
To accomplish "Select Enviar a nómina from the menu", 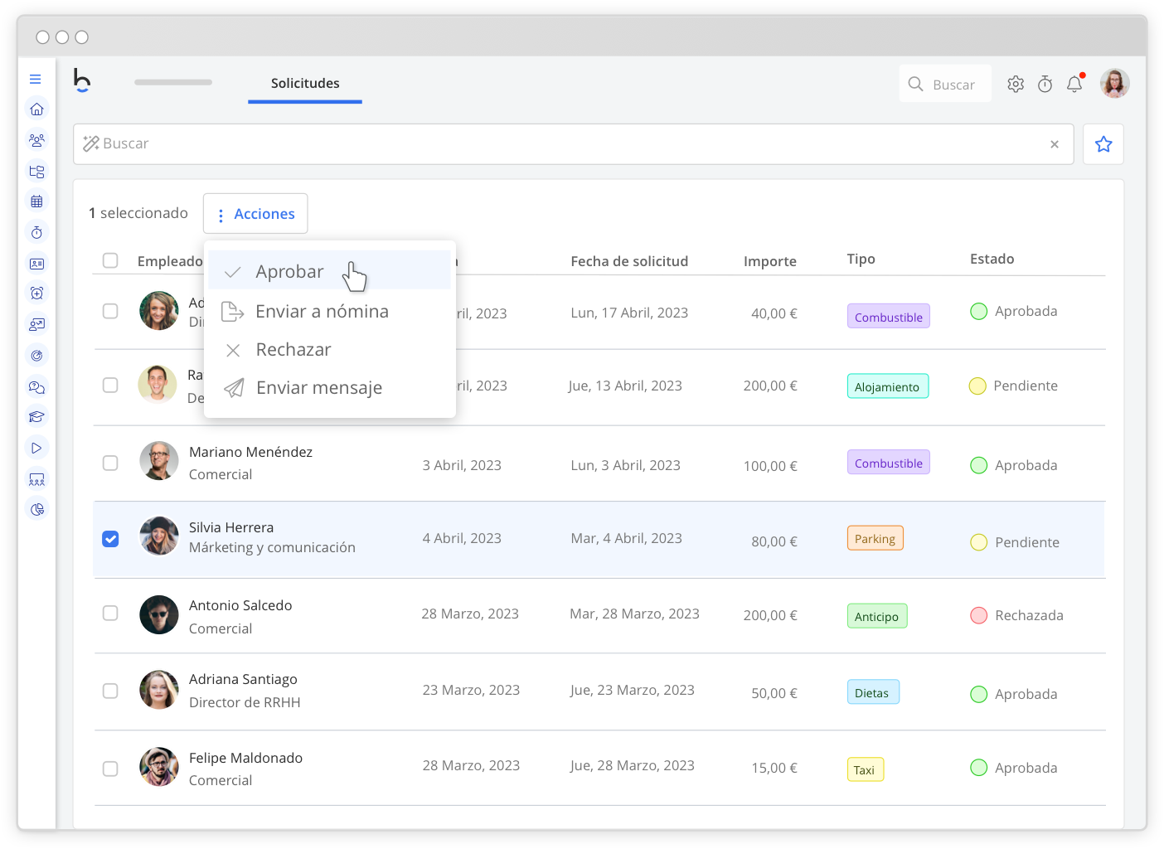I will [323, 311].
